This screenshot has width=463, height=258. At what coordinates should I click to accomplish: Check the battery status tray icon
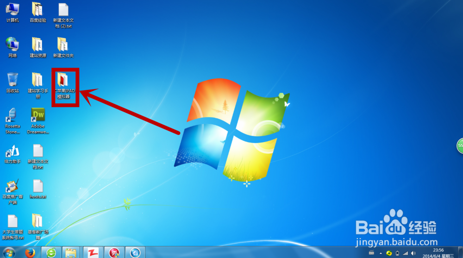397,253
